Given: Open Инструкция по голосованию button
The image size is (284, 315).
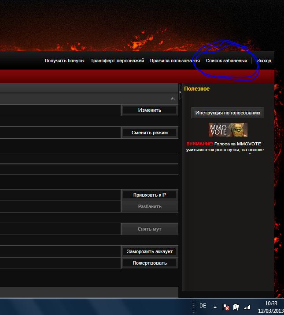Looking at the screenshot, I should 228,113.
